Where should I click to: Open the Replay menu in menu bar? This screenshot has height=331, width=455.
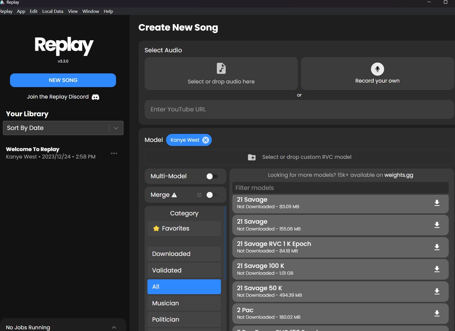6,11
